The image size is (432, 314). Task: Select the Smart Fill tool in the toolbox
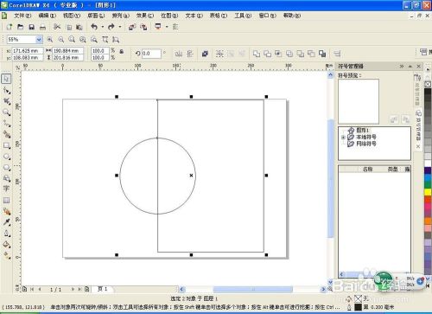pyautogui.click(x=6, y=134)
